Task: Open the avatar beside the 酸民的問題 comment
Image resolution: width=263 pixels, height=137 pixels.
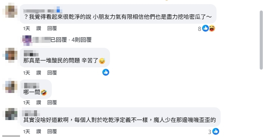Action: 11,54
